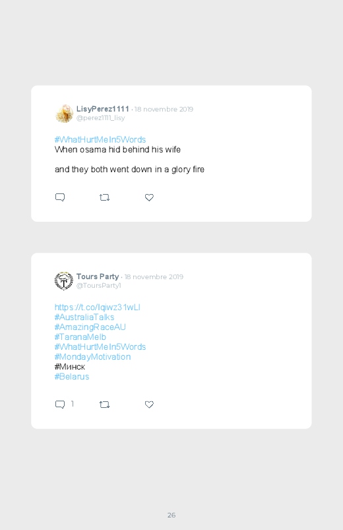The height and width of the screenshot is (530, 343).
Task: Click the LisyPerez1111 display name
Action: click(x=103, y=109)
